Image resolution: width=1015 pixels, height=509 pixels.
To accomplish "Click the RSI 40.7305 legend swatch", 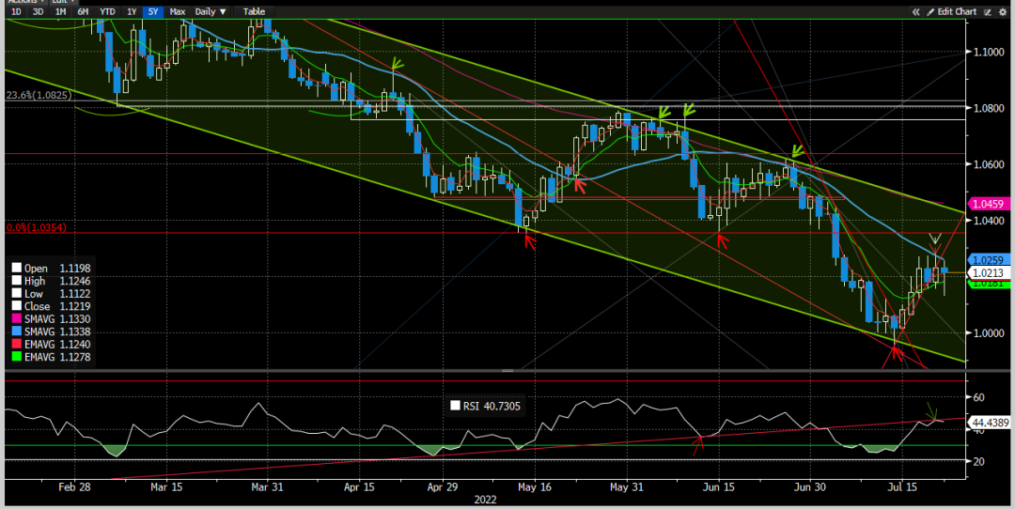I will 455,406.
